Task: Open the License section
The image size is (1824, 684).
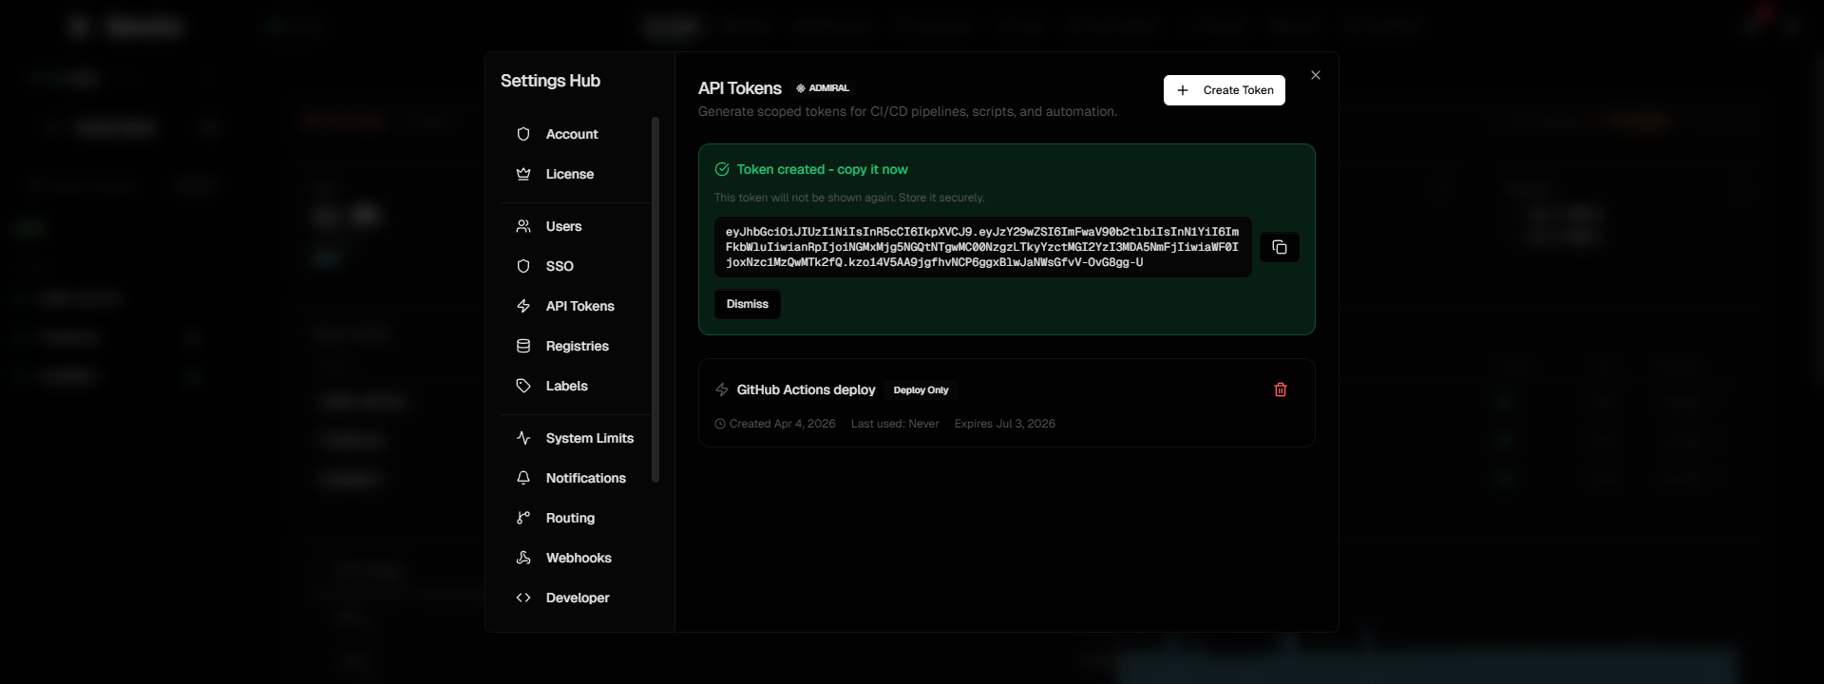Action: (x=576, y=174)
